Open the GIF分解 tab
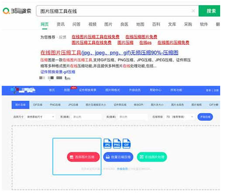The width and height of the screenshot is (225, 194). point(214,105)
